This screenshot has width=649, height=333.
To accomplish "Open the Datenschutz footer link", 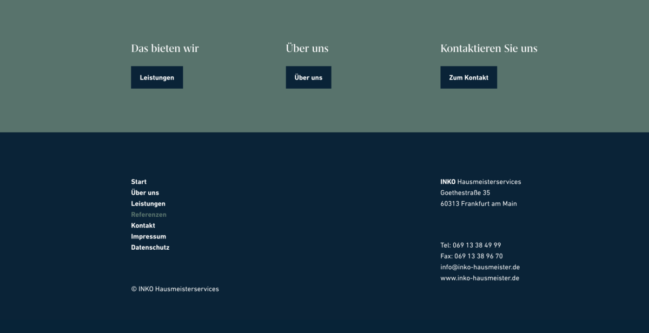I will 150,248.
